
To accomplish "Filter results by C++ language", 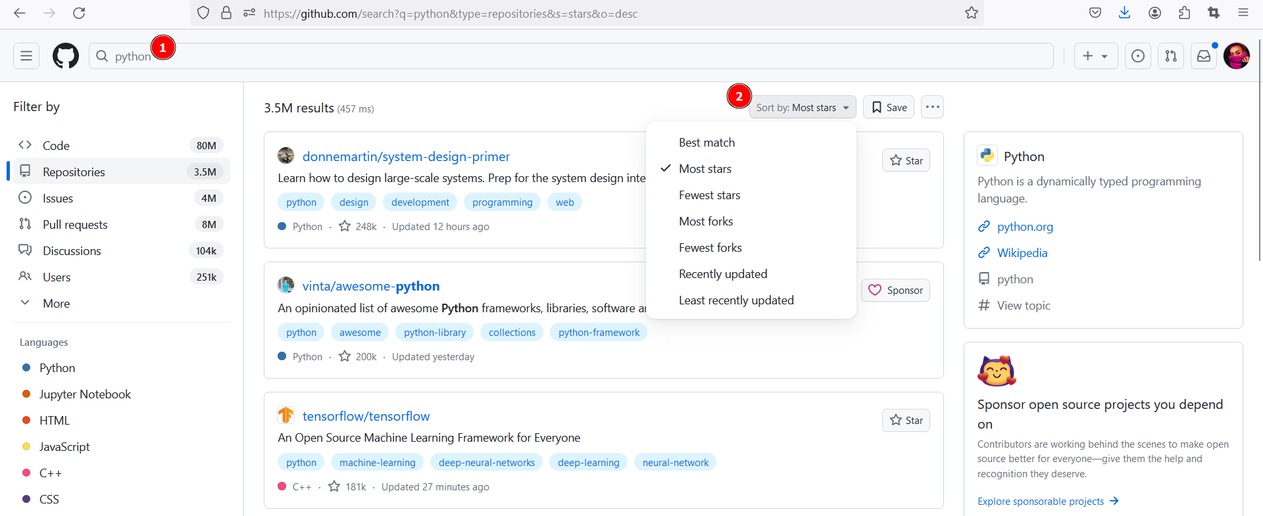I will click(51, 473).
